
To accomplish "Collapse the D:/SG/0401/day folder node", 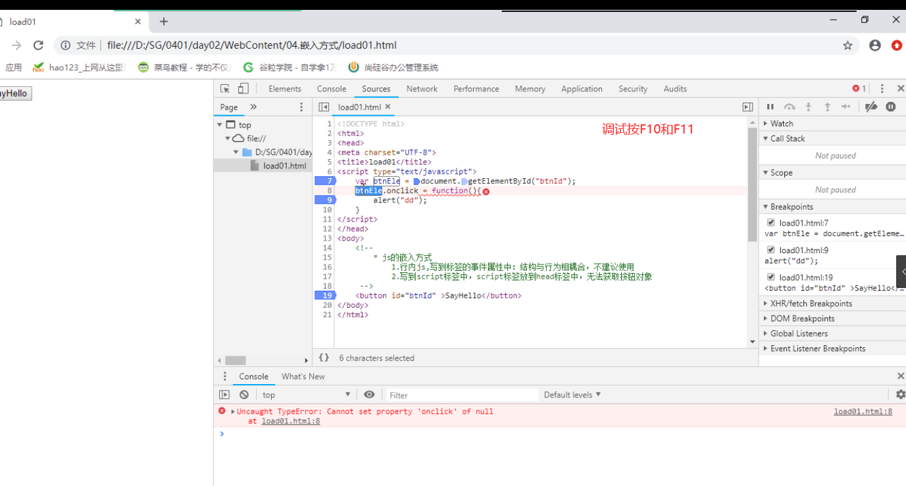I will [x=236, y=153].
